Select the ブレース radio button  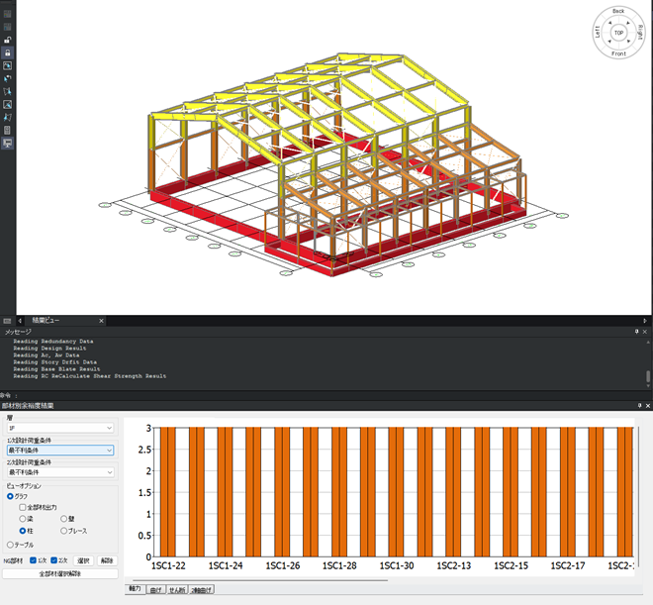tap(63, 531)
